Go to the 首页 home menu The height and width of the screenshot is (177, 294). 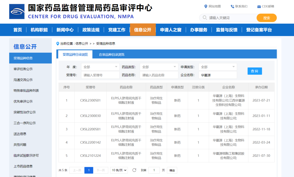[x=18, y=30]
